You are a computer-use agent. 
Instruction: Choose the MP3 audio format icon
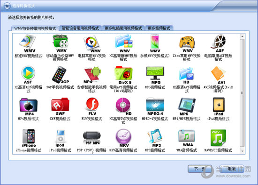(155, 138)
